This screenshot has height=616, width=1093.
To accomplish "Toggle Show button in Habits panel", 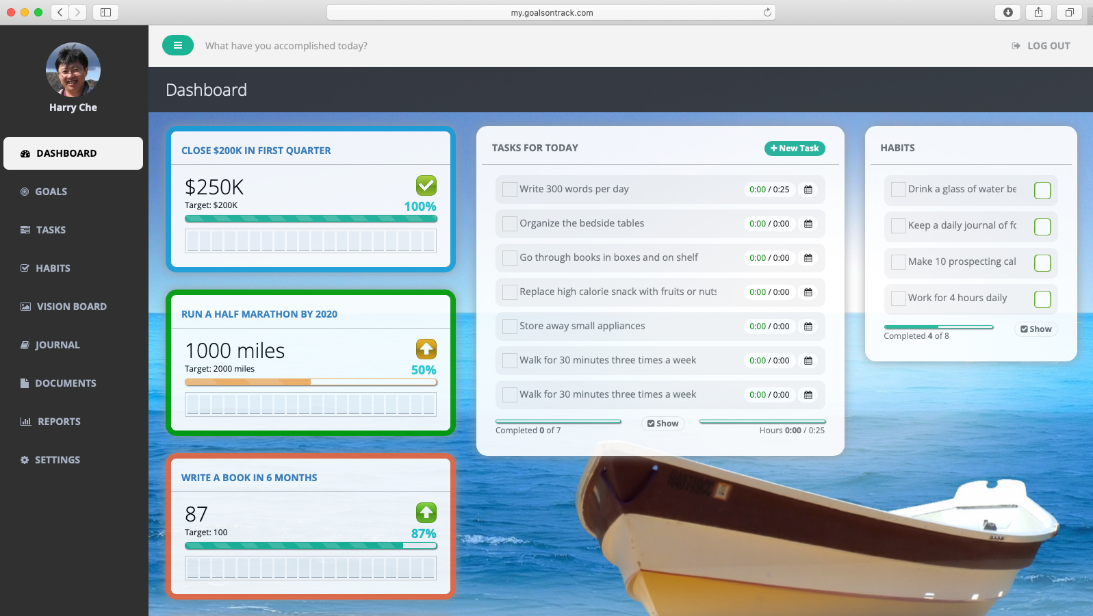I will click(1036, 329).
